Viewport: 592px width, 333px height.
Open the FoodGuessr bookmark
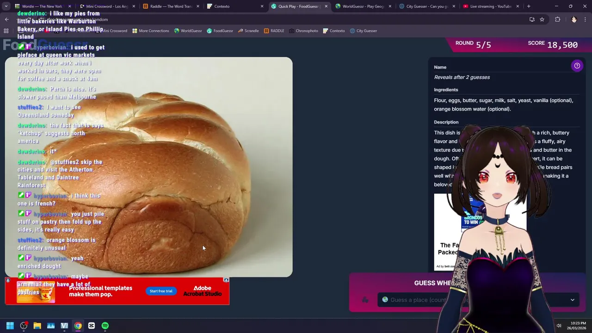pyautogui.click(x=220, y=31)
